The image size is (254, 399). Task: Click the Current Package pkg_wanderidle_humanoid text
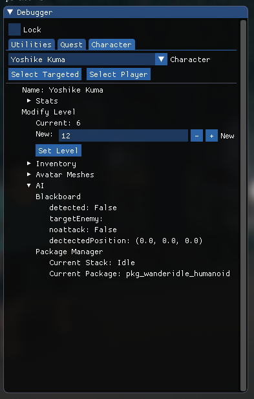point(140,274)
